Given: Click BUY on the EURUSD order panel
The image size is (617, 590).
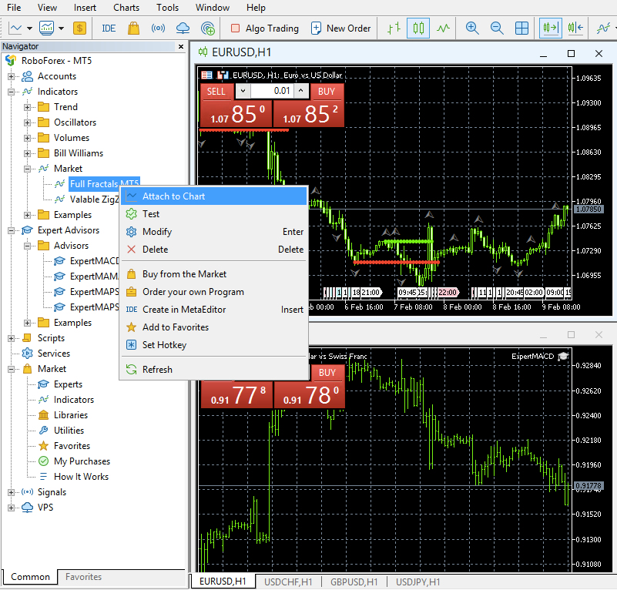Looking at the screenshot, I should [x=325, y=91].
